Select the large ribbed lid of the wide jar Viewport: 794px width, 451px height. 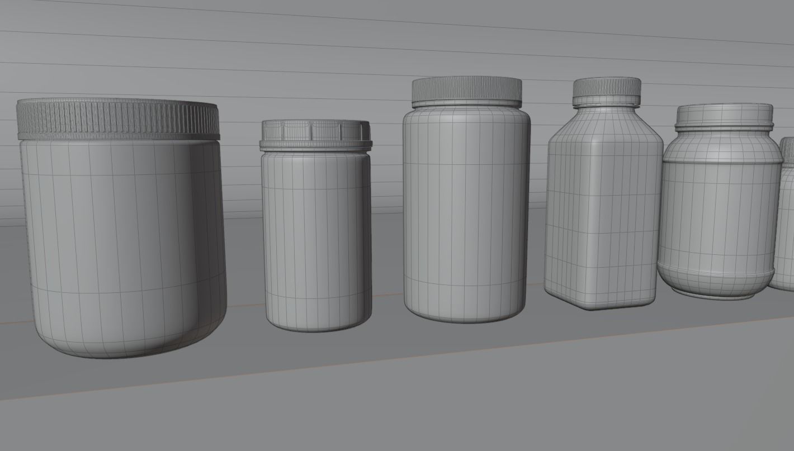pyautogui.click(x=118, y=119)
